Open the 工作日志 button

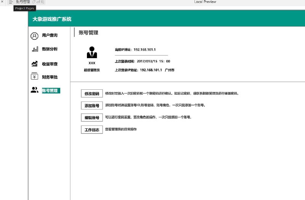(x=92, y=130)
